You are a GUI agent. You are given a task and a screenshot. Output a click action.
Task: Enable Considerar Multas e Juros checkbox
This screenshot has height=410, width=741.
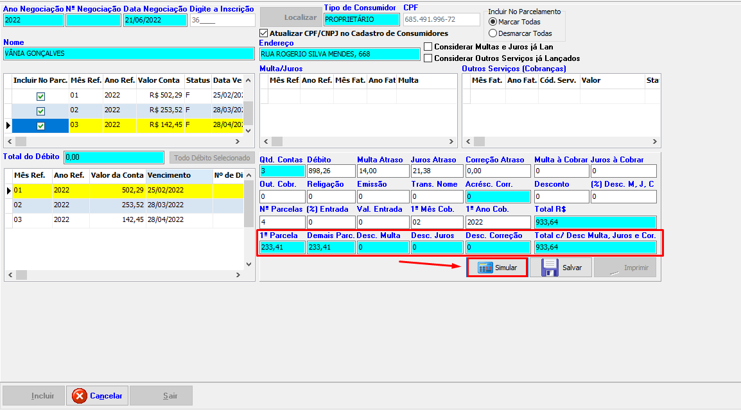pyautogui.click(x=428, y=47)
